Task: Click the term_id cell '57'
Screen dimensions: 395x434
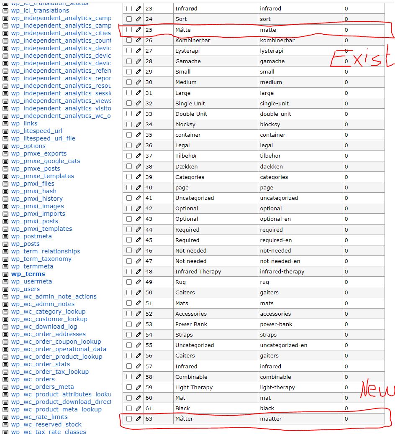Action: click(159, 366)
